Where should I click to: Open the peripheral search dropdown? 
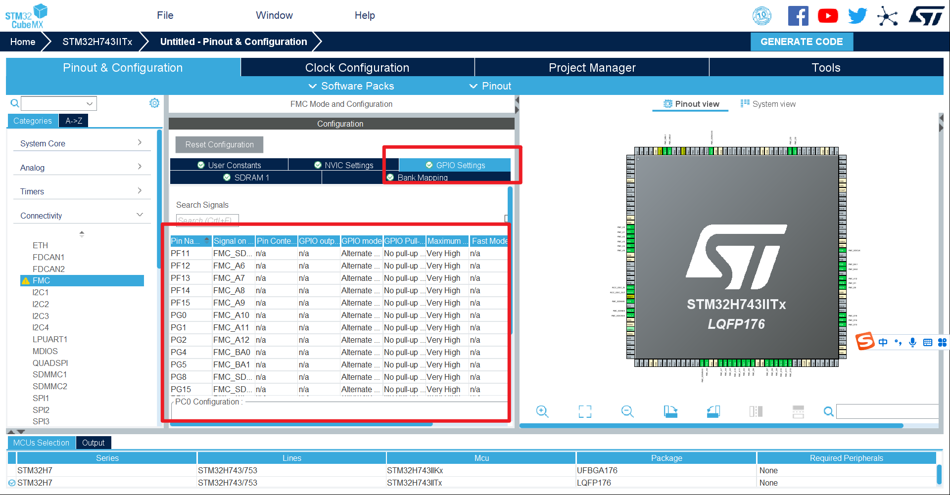point(90,104)
